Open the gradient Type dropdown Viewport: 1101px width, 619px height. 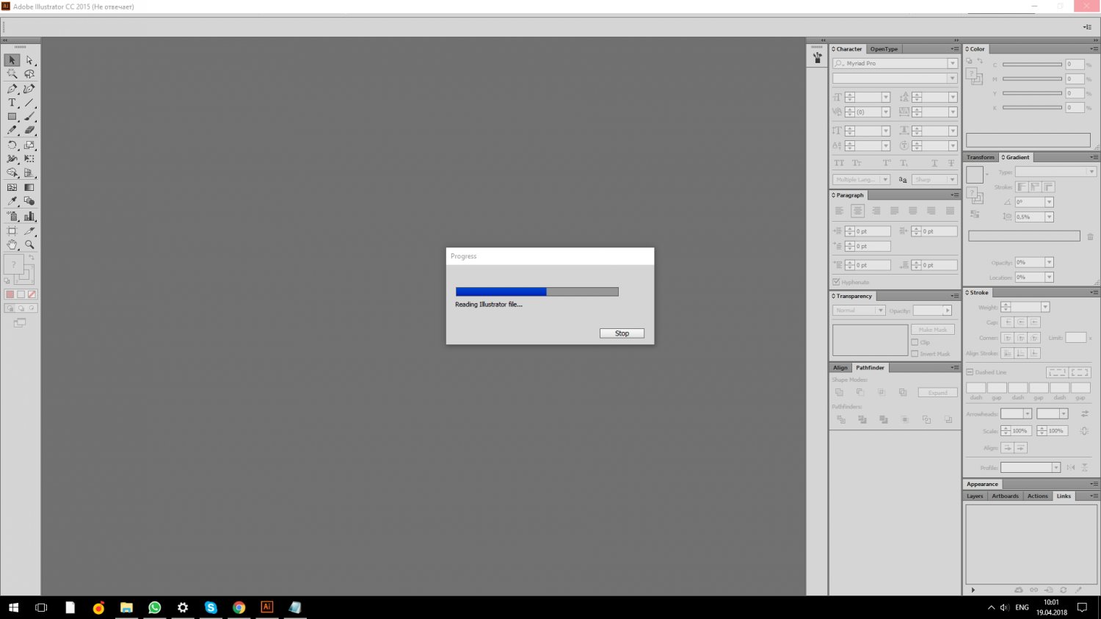coord(1091,172)
